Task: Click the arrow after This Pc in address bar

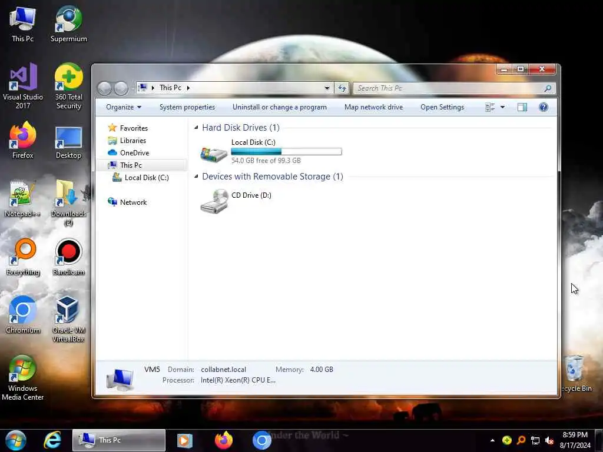Action: click(188, 88)
